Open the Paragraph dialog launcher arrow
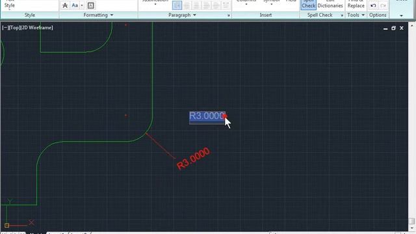Viewport: 416px width, 234px height. click(x=228, y=16)
